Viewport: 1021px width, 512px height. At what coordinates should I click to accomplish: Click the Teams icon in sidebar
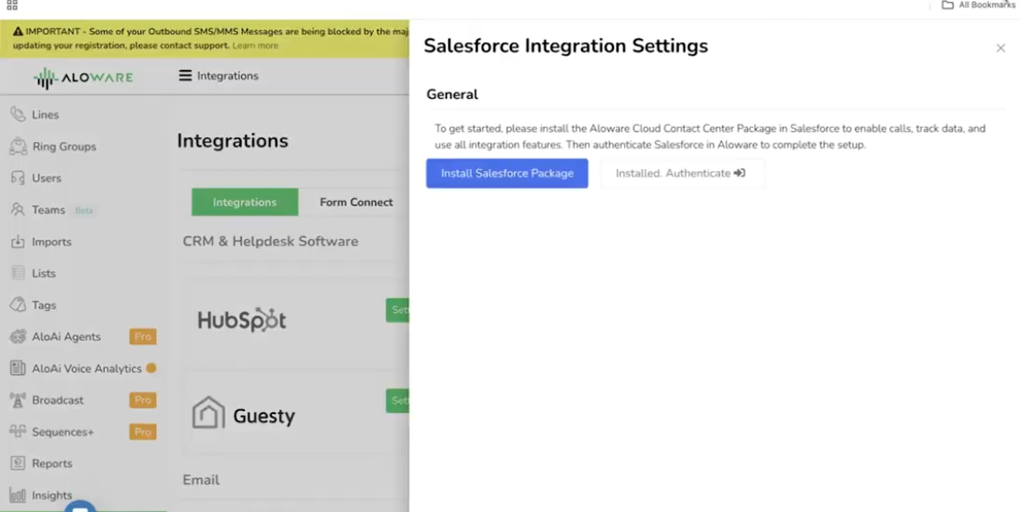click(18, 209)
